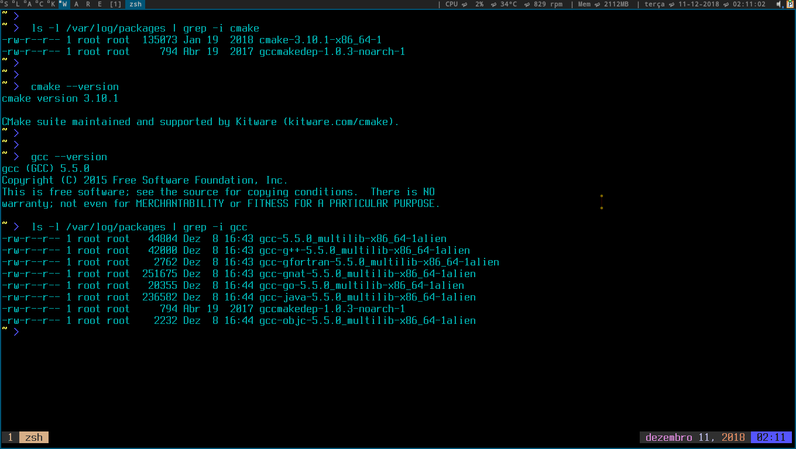Screen dimensions: 796x449
Task: Click the zsh window title in the top bar
Action: (x=135, y=4)
